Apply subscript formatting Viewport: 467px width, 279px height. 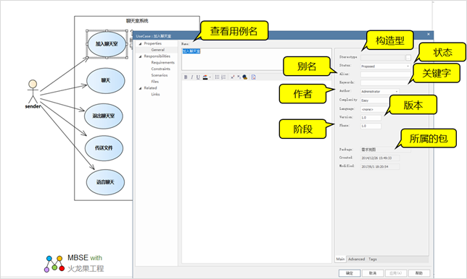click(x=239, y=77)
